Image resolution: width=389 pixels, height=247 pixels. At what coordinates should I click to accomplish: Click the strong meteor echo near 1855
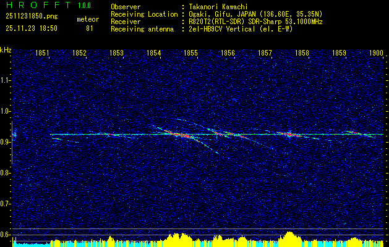click(179, 135)
